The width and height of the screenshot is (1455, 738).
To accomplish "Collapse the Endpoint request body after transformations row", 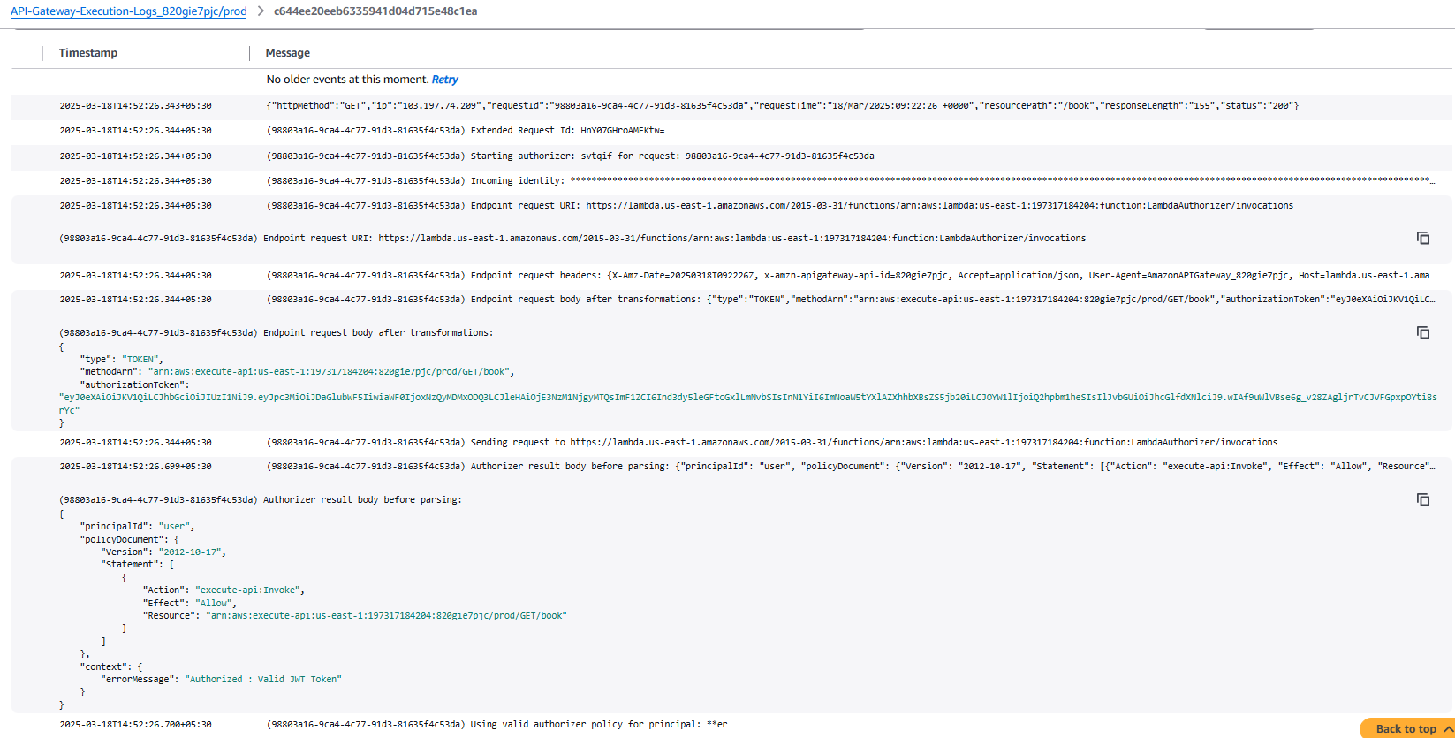I will [x=731, y=300].
